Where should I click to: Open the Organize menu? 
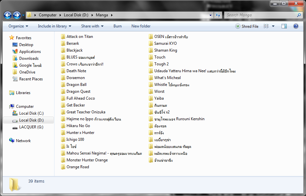pyautogui.click(x=18, y=26)
